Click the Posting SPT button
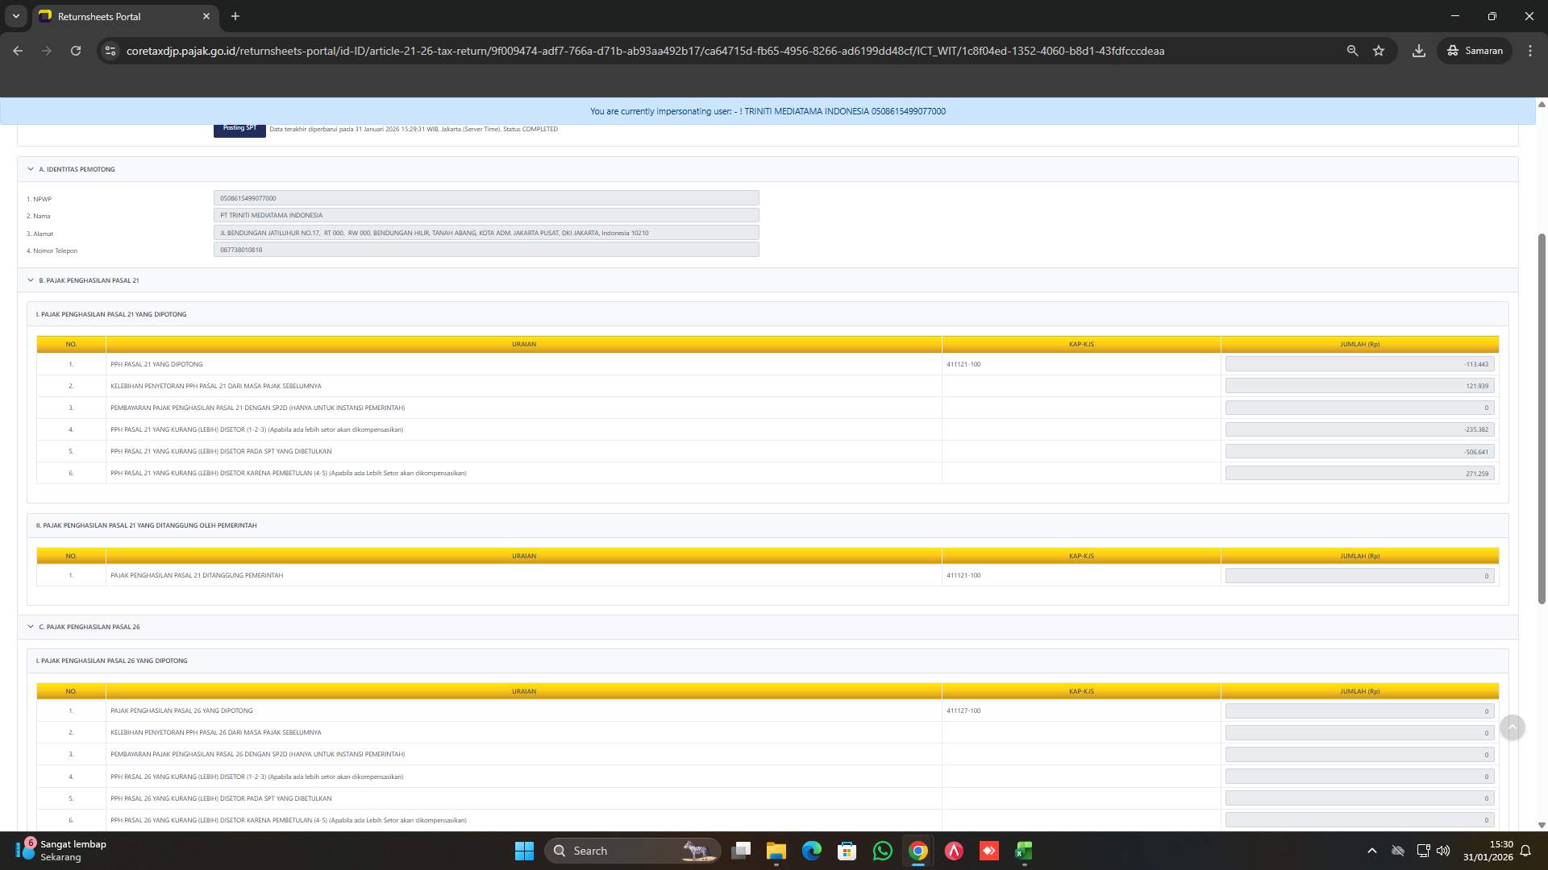1548x870 pixels. tap(239, 128)
